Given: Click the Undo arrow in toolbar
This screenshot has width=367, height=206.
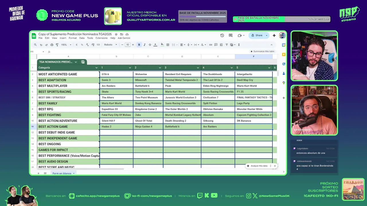Looking at the screenshot, I should tap(41, 45).
